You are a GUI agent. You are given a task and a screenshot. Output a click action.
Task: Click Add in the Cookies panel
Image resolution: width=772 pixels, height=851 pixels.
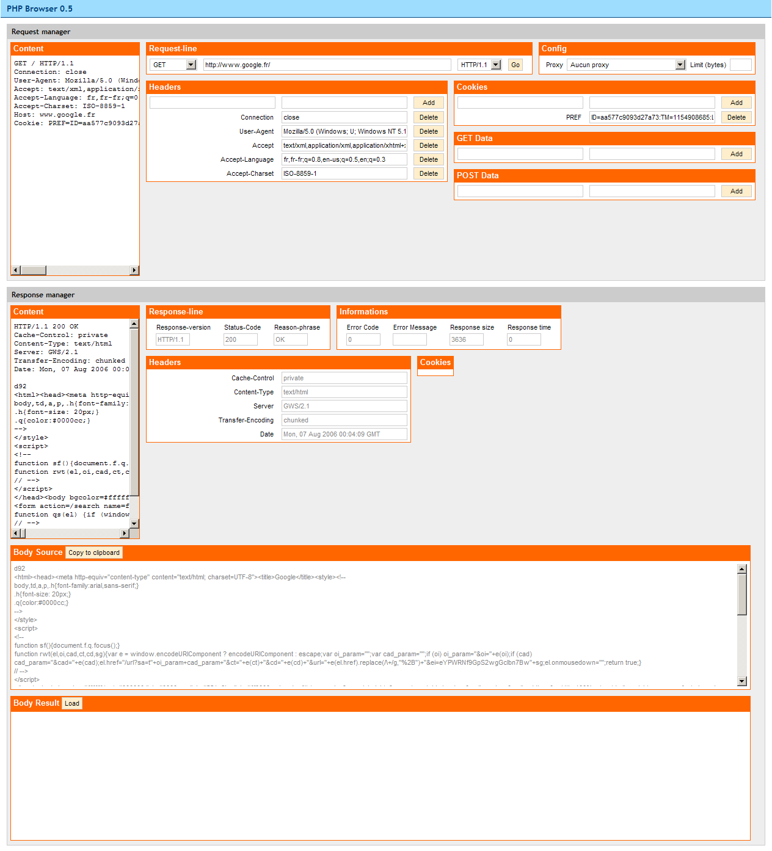737,103
